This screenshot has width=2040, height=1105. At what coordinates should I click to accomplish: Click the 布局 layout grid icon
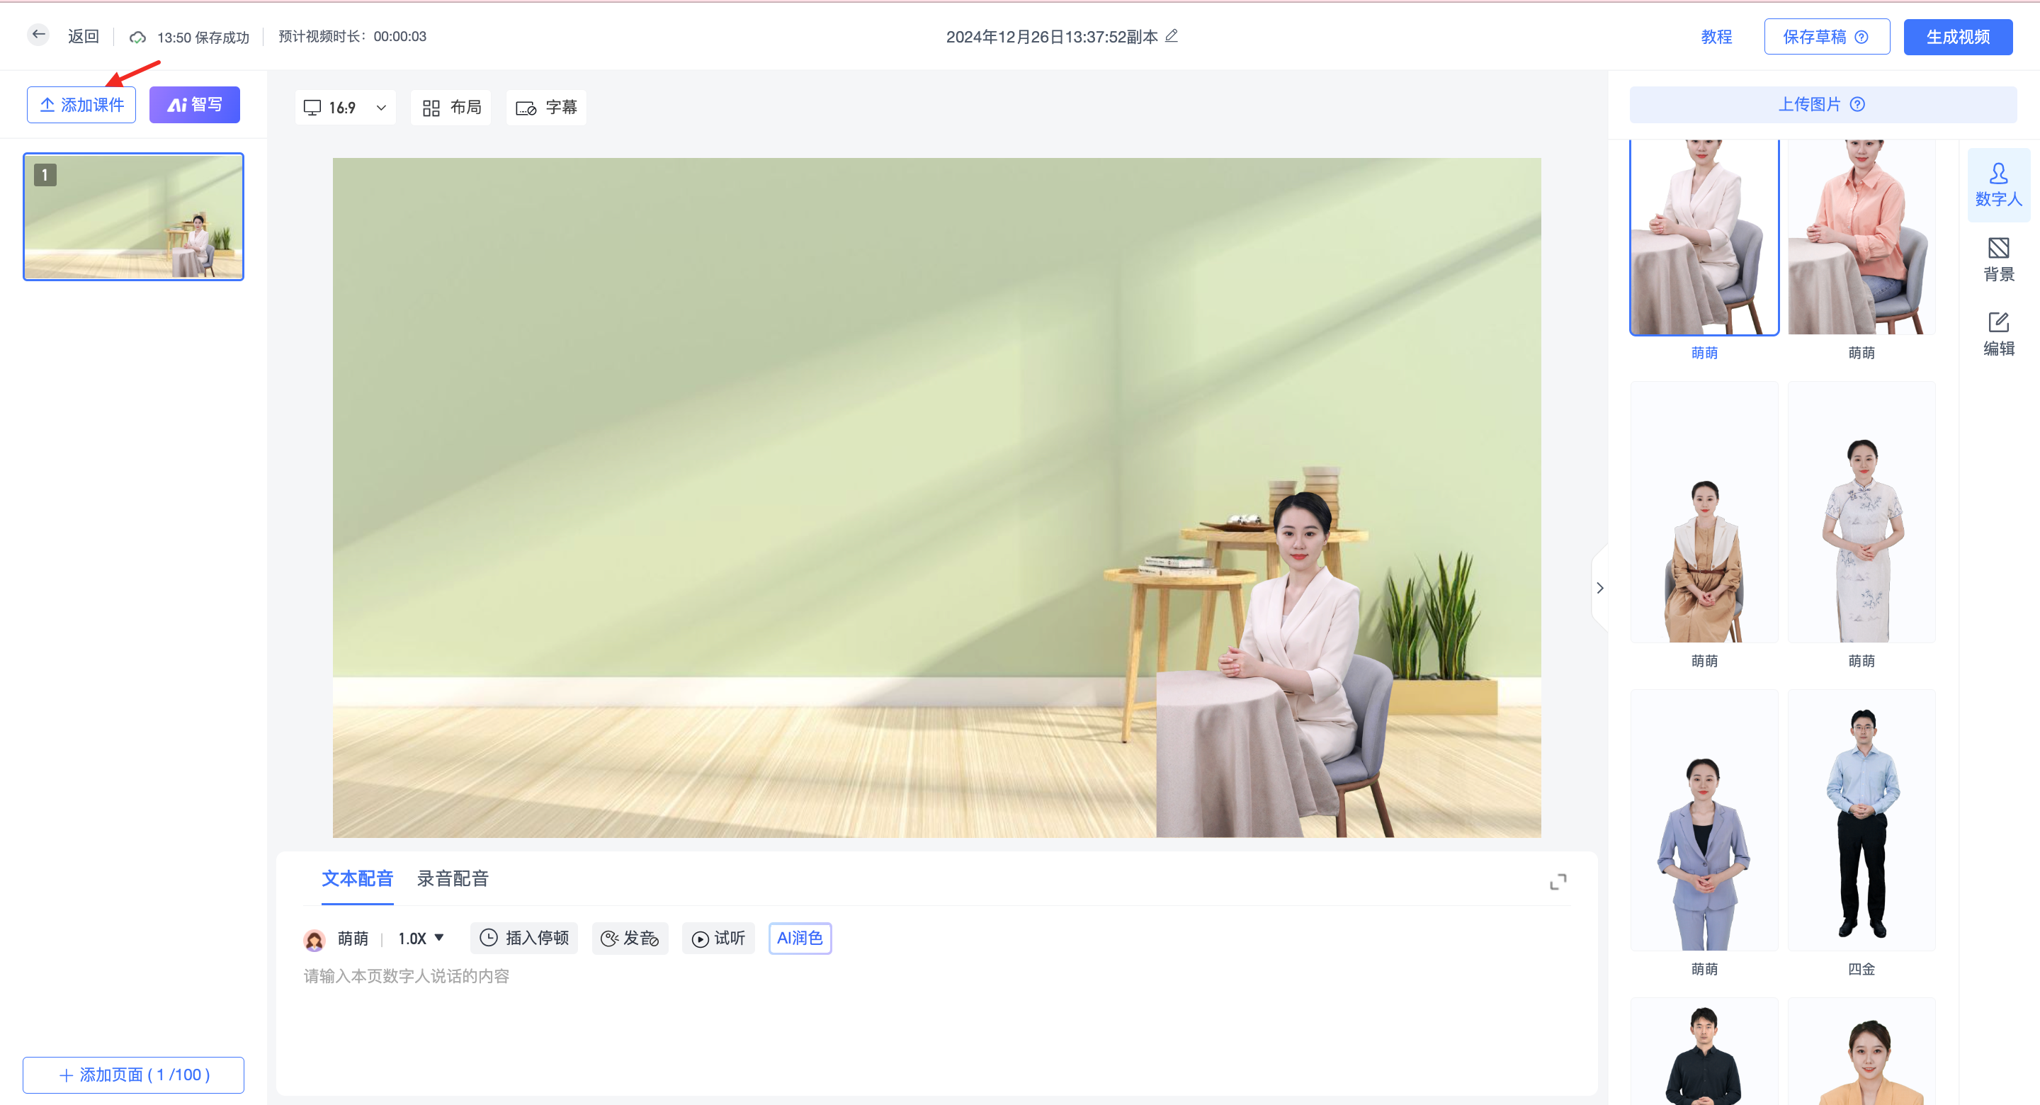pyautogui.click(x=431, y=108)
